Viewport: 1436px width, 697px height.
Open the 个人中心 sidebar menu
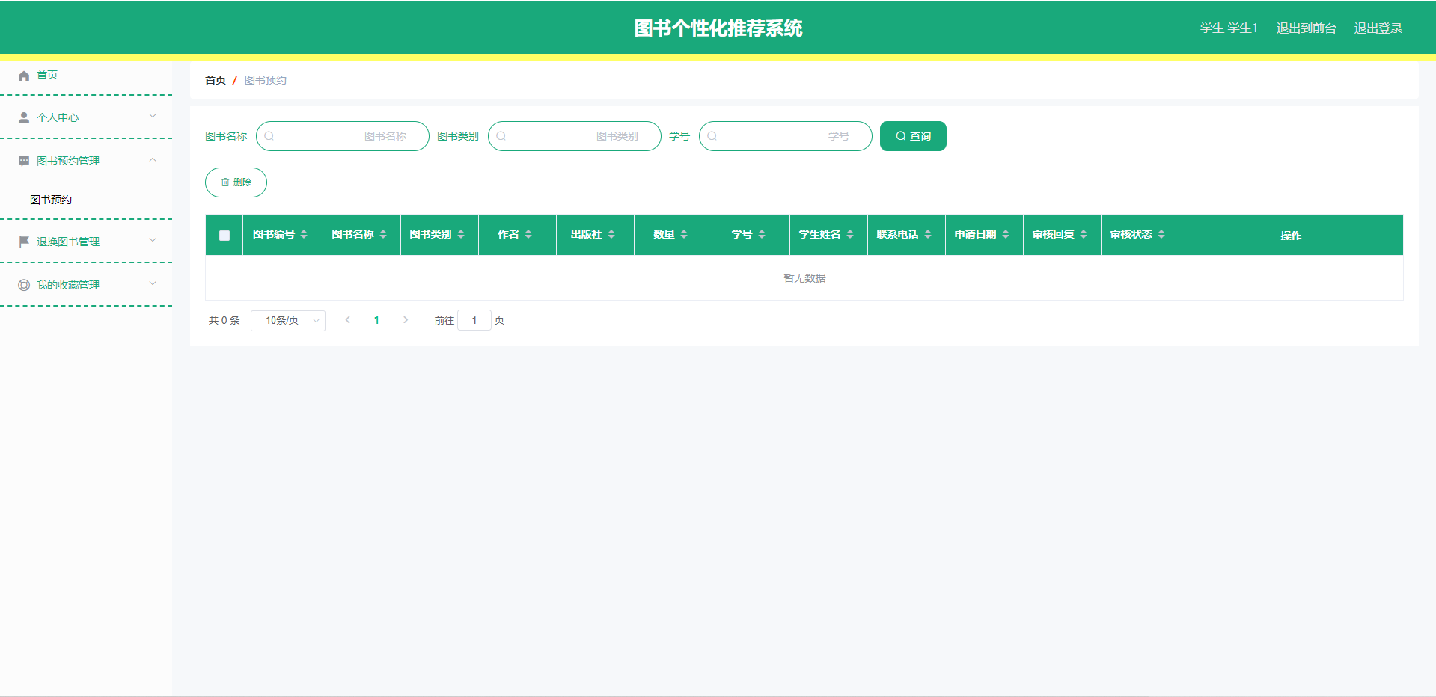pos(86,117)
